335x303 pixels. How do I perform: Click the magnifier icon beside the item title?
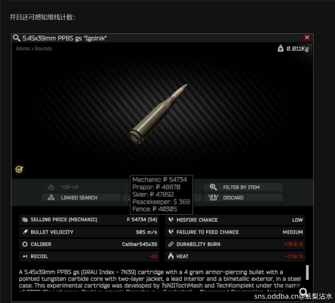pyautogui.click(x=16, y=38)
